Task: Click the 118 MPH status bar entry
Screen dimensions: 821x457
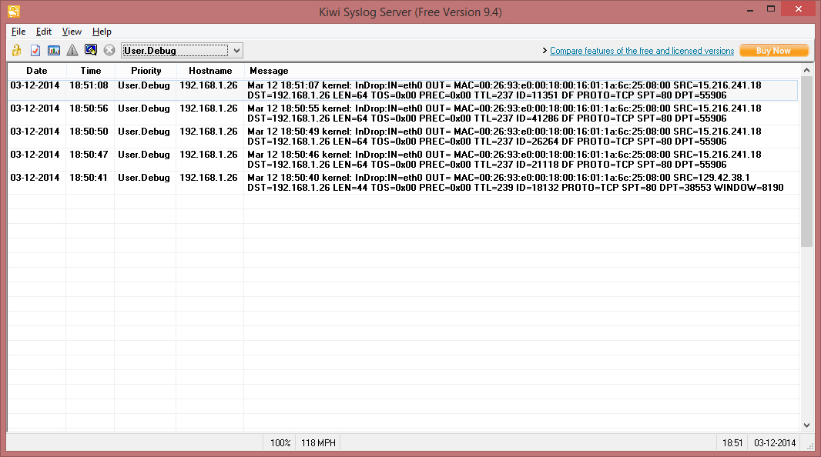Action: [318, 443]
